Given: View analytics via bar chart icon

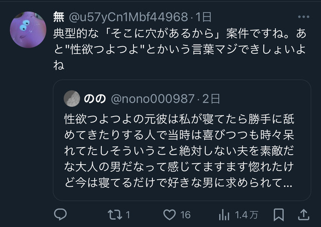Looking at the screenshot, I should click(224, 215).
